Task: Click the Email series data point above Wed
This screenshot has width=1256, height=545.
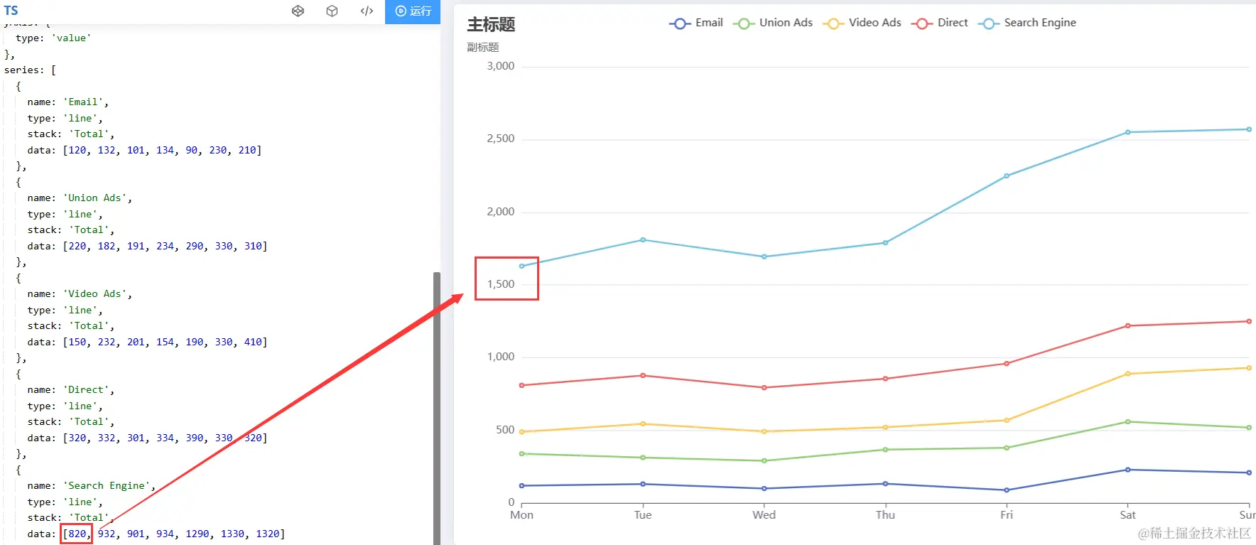Action: pyautogui.click(x=764, y=489)
